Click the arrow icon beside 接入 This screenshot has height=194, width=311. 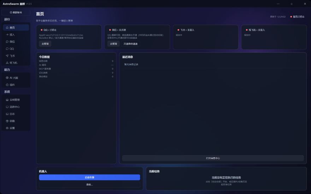[x=7, y=35]
